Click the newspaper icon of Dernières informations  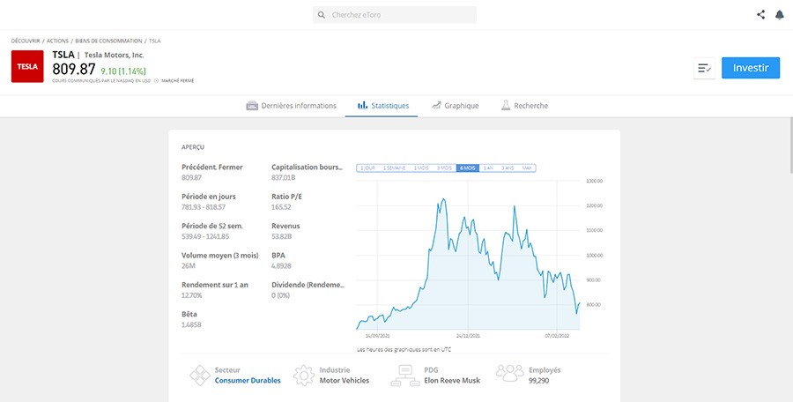pyautogui.click(x=252, y=106)
